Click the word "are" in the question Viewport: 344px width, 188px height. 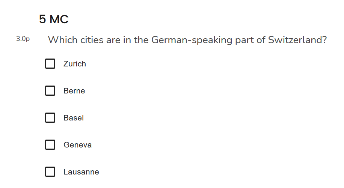[113, 40]
